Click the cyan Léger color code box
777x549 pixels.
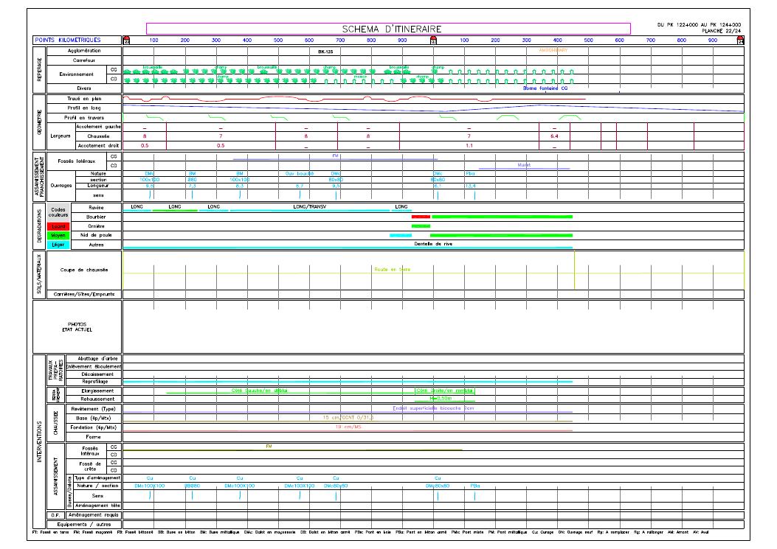pyautogui.click(x=58, y=245)
